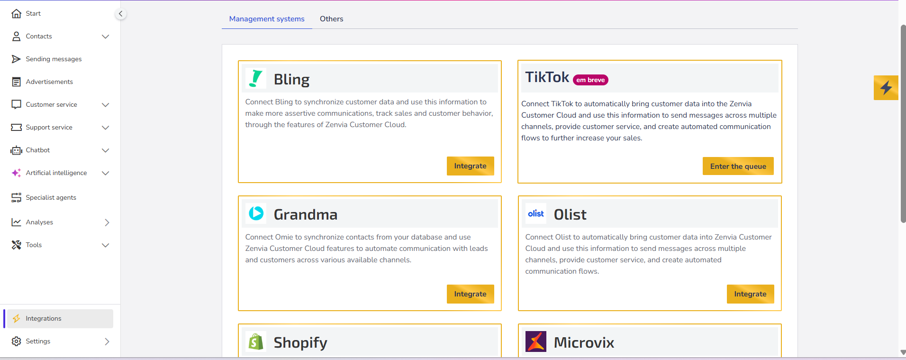Click the Bling description text
Image resolution: width=906 pixels, height=360 pixels.
[369, 113]
